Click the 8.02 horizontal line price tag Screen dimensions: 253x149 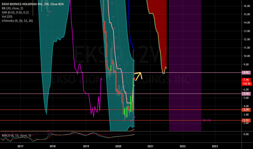tap(246, 72)
